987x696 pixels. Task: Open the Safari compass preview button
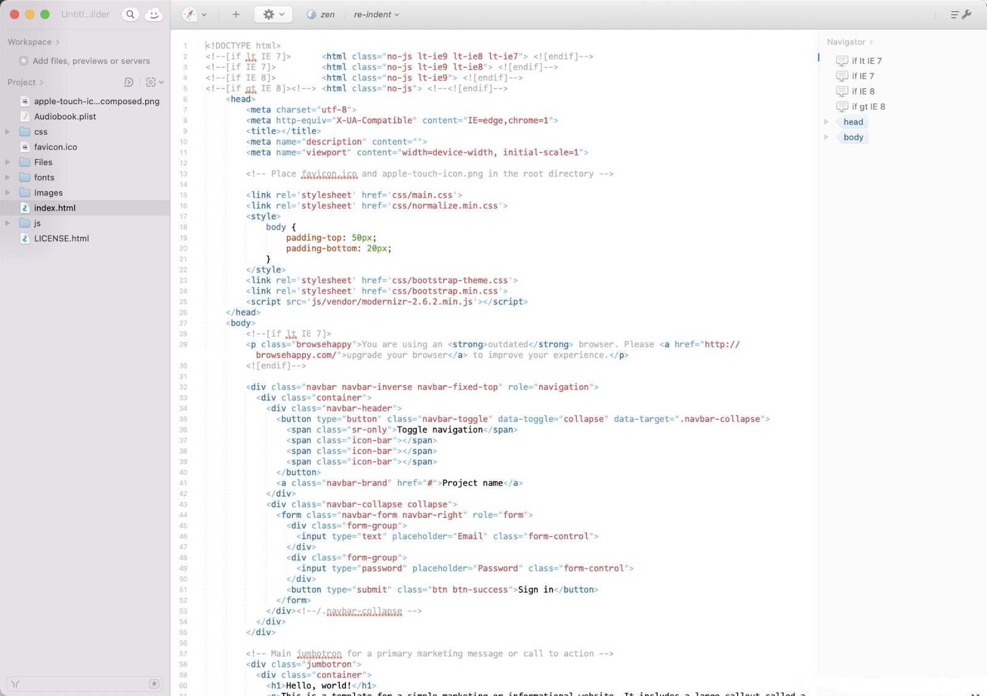(190, 14)
